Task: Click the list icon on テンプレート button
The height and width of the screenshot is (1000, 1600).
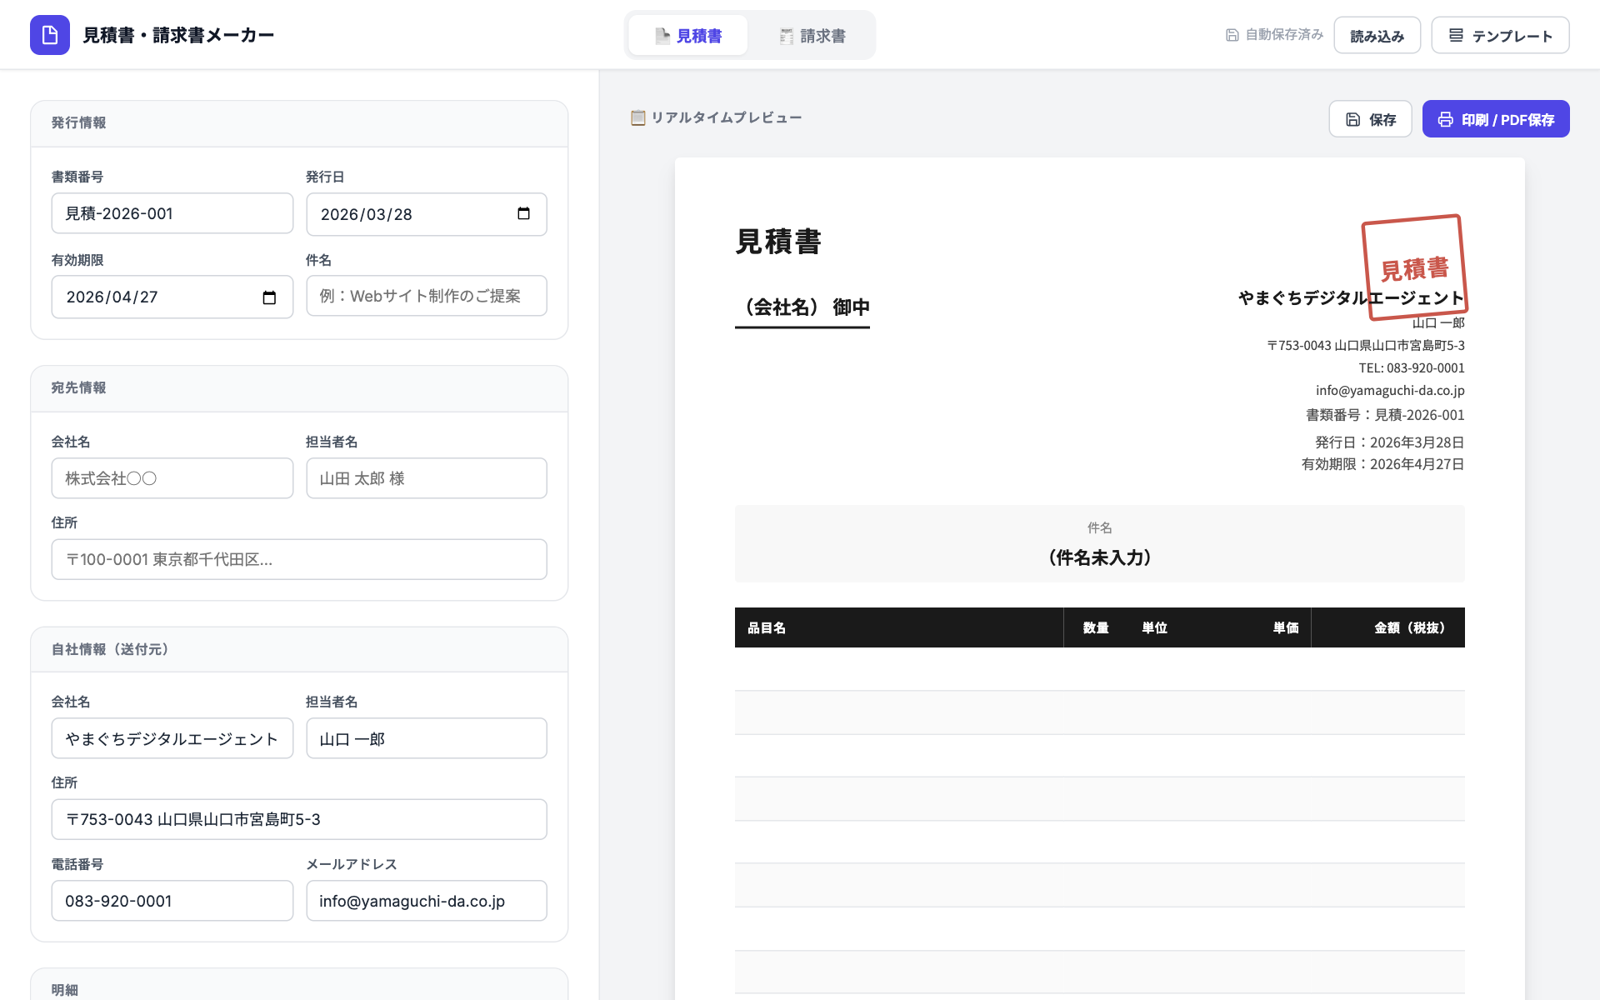Action: point(1456,35)
